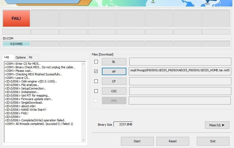234x148 pixels.
Task: Select log line 'Firmware update start..'
Action: click(x=29, y=99)
